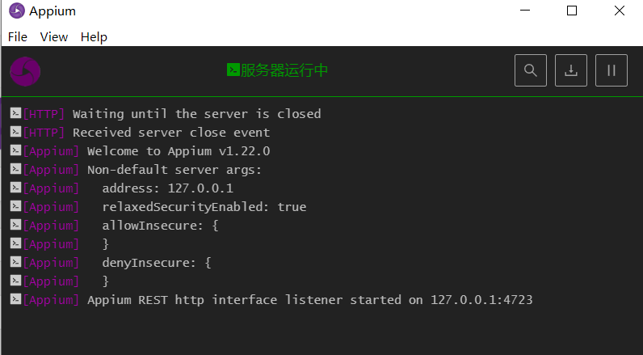Click Non-default server args log line
643x355 pixels.
(174, 170)
